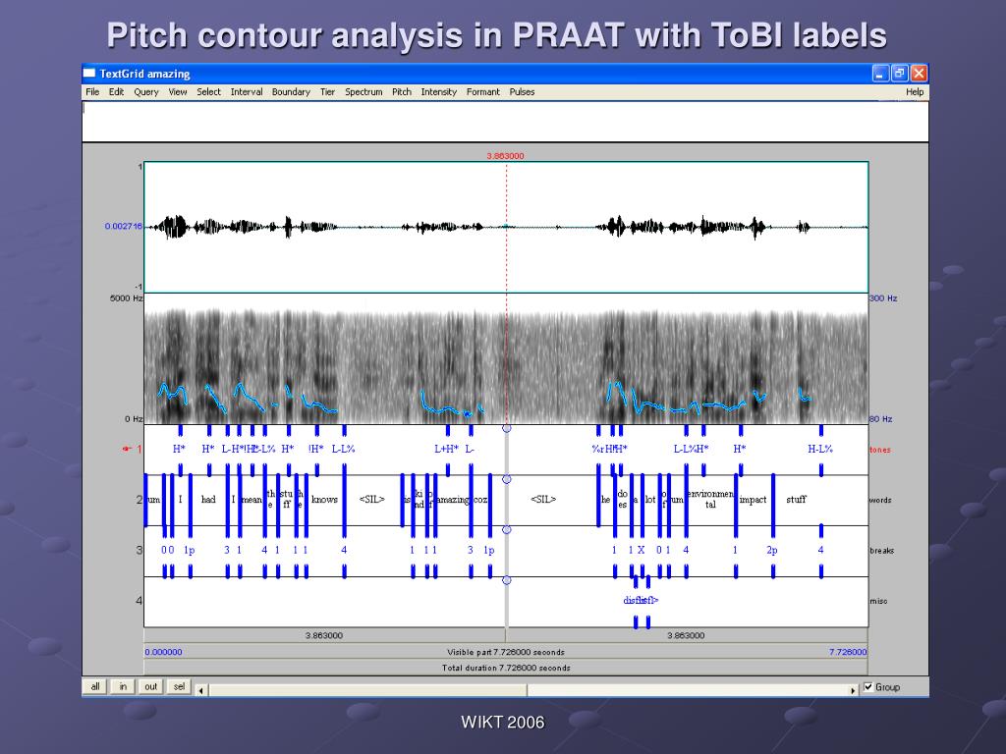Select the 'had' interval in words tier
The height and width of the screenshot is (754, 1006).
pos(208,500)
